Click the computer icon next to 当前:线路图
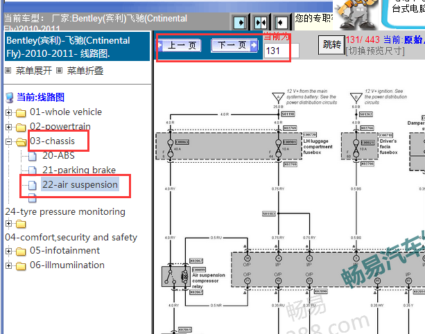425x334 pixels. pyautogui.click(x=10, y=98)
